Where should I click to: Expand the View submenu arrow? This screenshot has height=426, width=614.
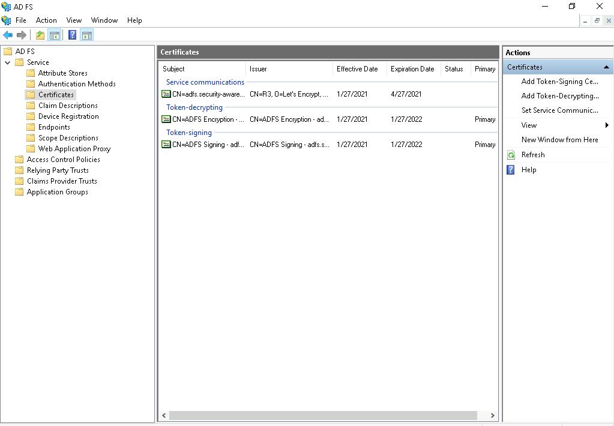tap(607, 125)
